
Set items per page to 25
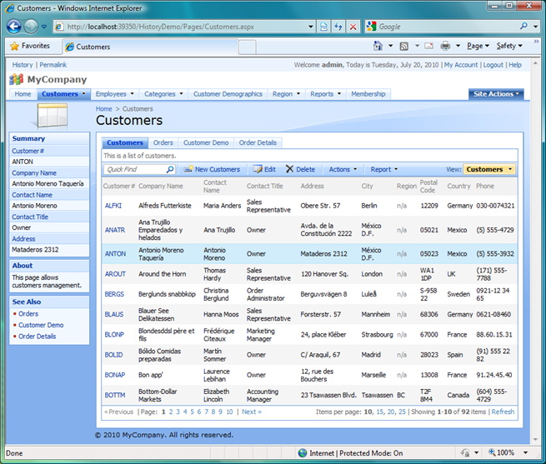click(402, 412)
